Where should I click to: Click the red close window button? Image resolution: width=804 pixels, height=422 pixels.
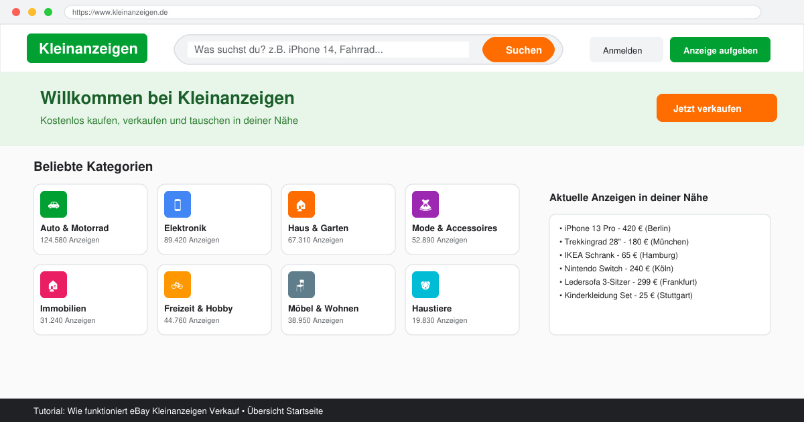pyautogui.click(x=16, y=12)
